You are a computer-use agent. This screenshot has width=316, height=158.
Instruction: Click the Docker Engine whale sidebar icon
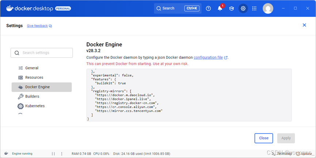(x=20, y=87)
